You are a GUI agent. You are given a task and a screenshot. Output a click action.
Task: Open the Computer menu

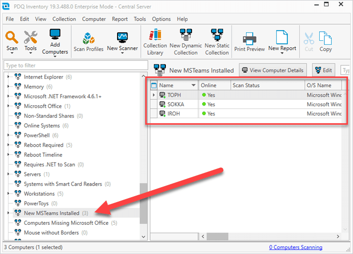(94, 19)
